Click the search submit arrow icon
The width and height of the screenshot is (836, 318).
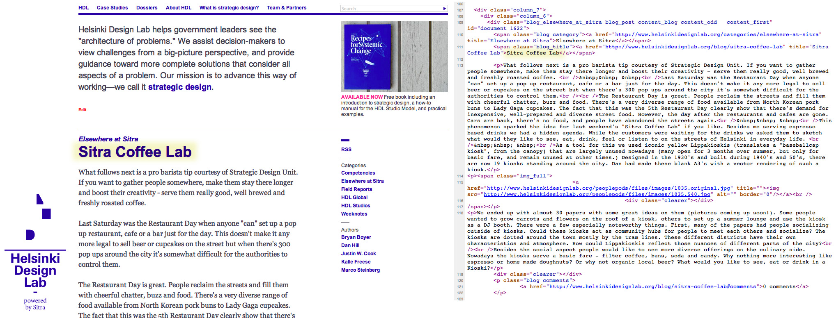444,9
